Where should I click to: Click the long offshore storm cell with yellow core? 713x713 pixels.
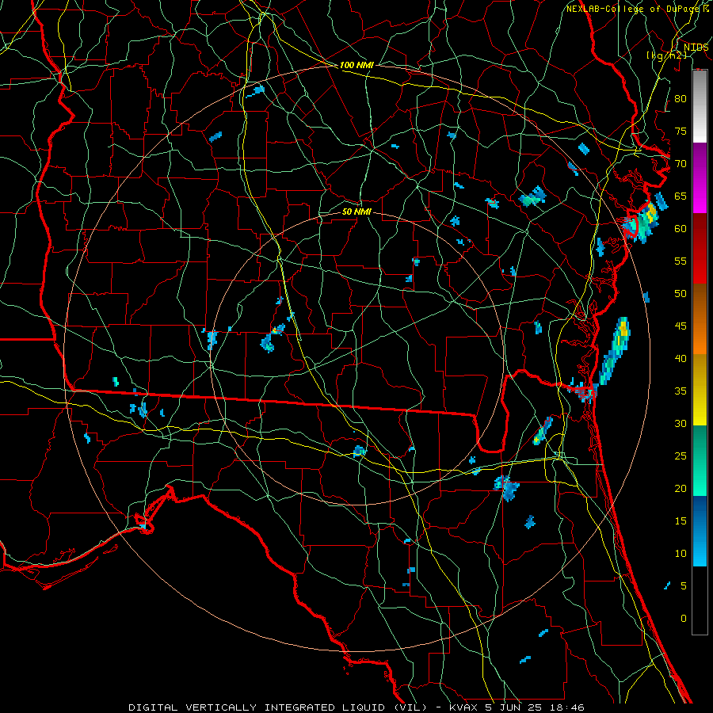[x=614, y=351]
